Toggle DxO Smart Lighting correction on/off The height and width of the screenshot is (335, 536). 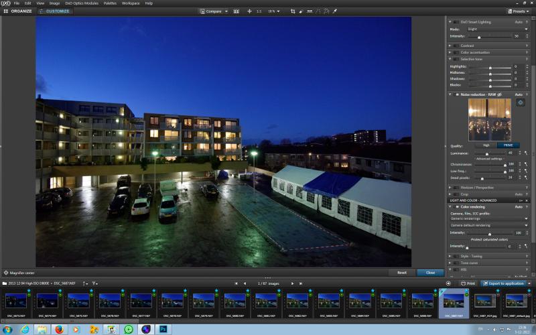456,22
